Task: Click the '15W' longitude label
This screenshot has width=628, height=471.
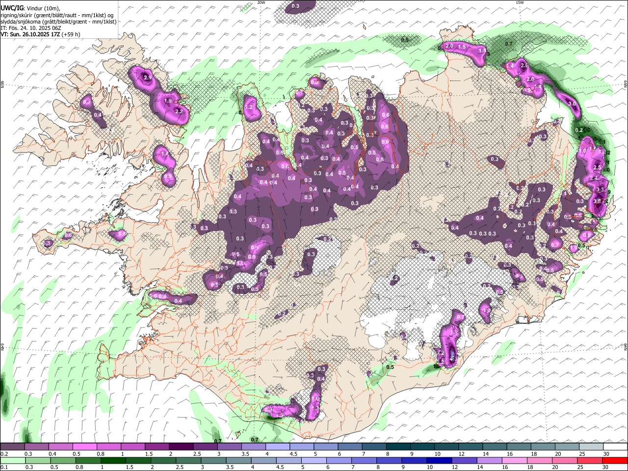Action: pos(520,2)
